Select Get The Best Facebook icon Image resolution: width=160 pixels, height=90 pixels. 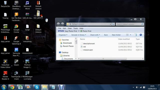(16, 17)
